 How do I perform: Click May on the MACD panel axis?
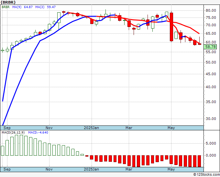click(x=171, y=169)
